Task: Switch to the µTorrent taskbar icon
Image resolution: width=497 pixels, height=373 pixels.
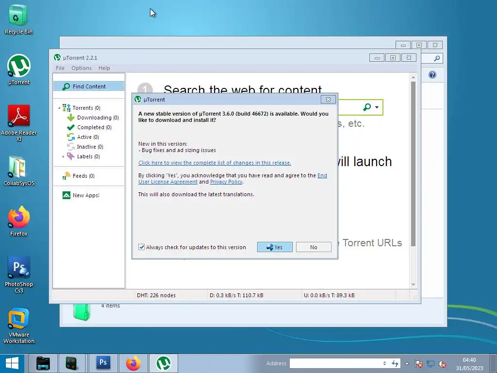Action: tap(164, 363)
